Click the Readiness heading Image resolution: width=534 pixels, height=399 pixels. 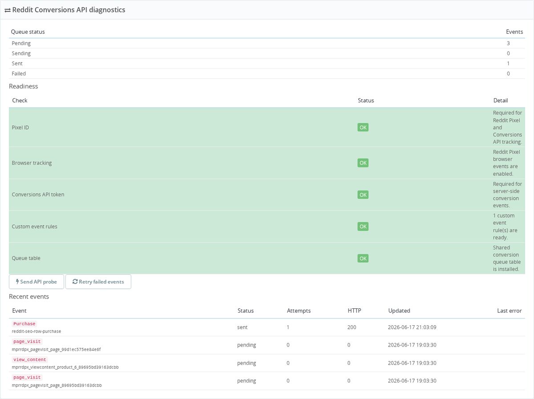(x=24, y=86)
